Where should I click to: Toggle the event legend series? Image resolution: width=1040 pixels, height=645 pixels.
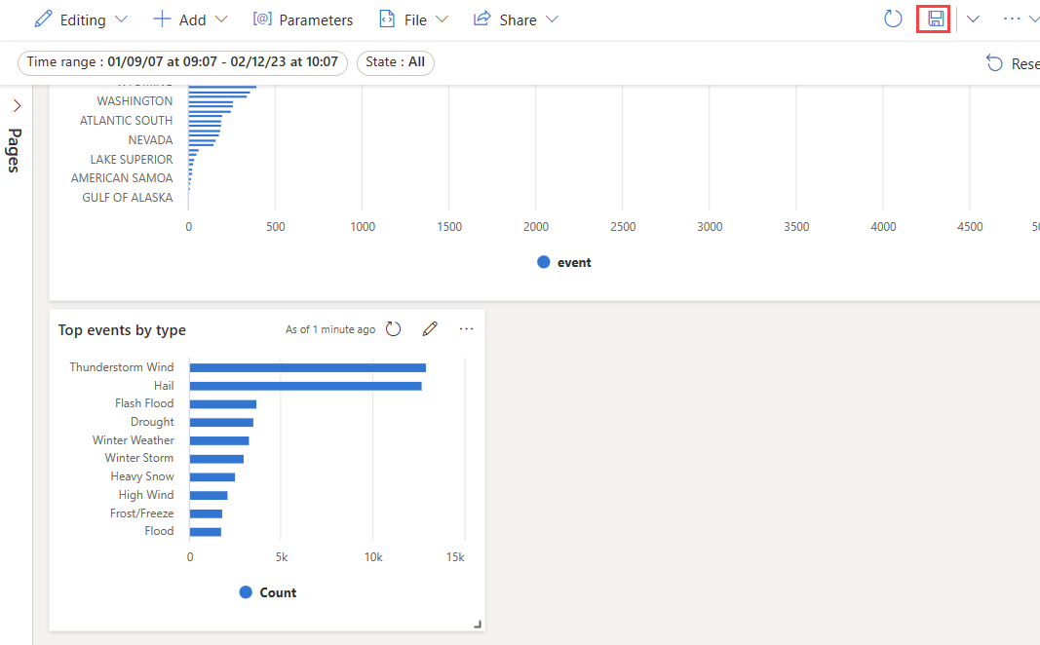tap(564, 262)
